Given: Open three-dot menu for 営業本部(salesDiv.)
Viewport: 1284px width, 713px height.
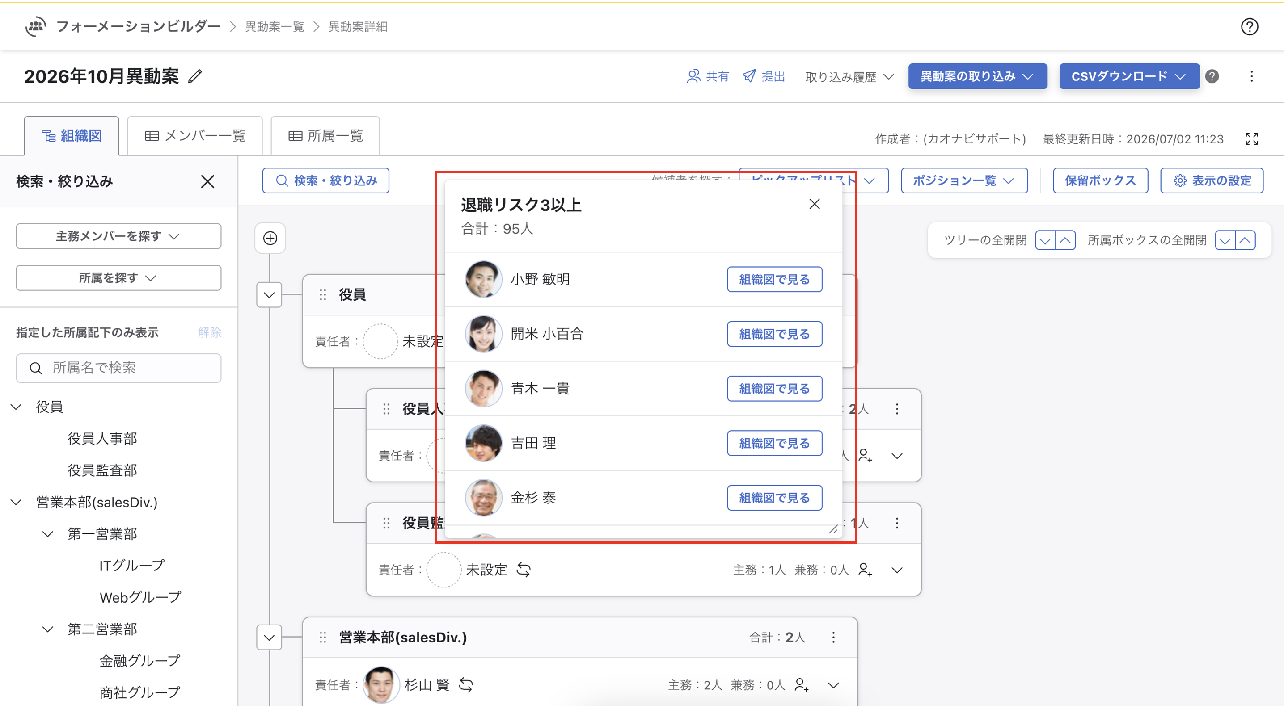Looking at the screenshot, I should pyautogui.click(x=833, y=638).
